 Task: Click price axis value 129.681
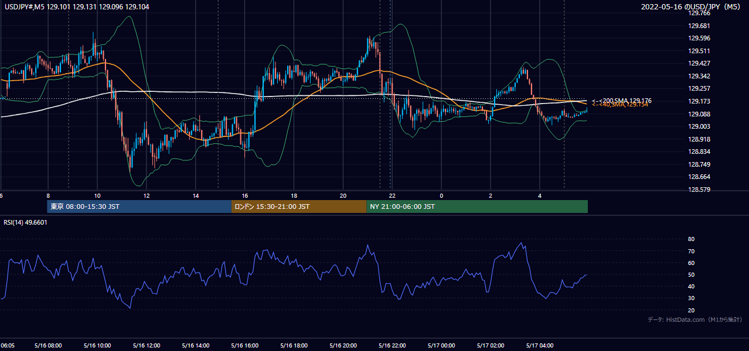click(x=699, y=26)
